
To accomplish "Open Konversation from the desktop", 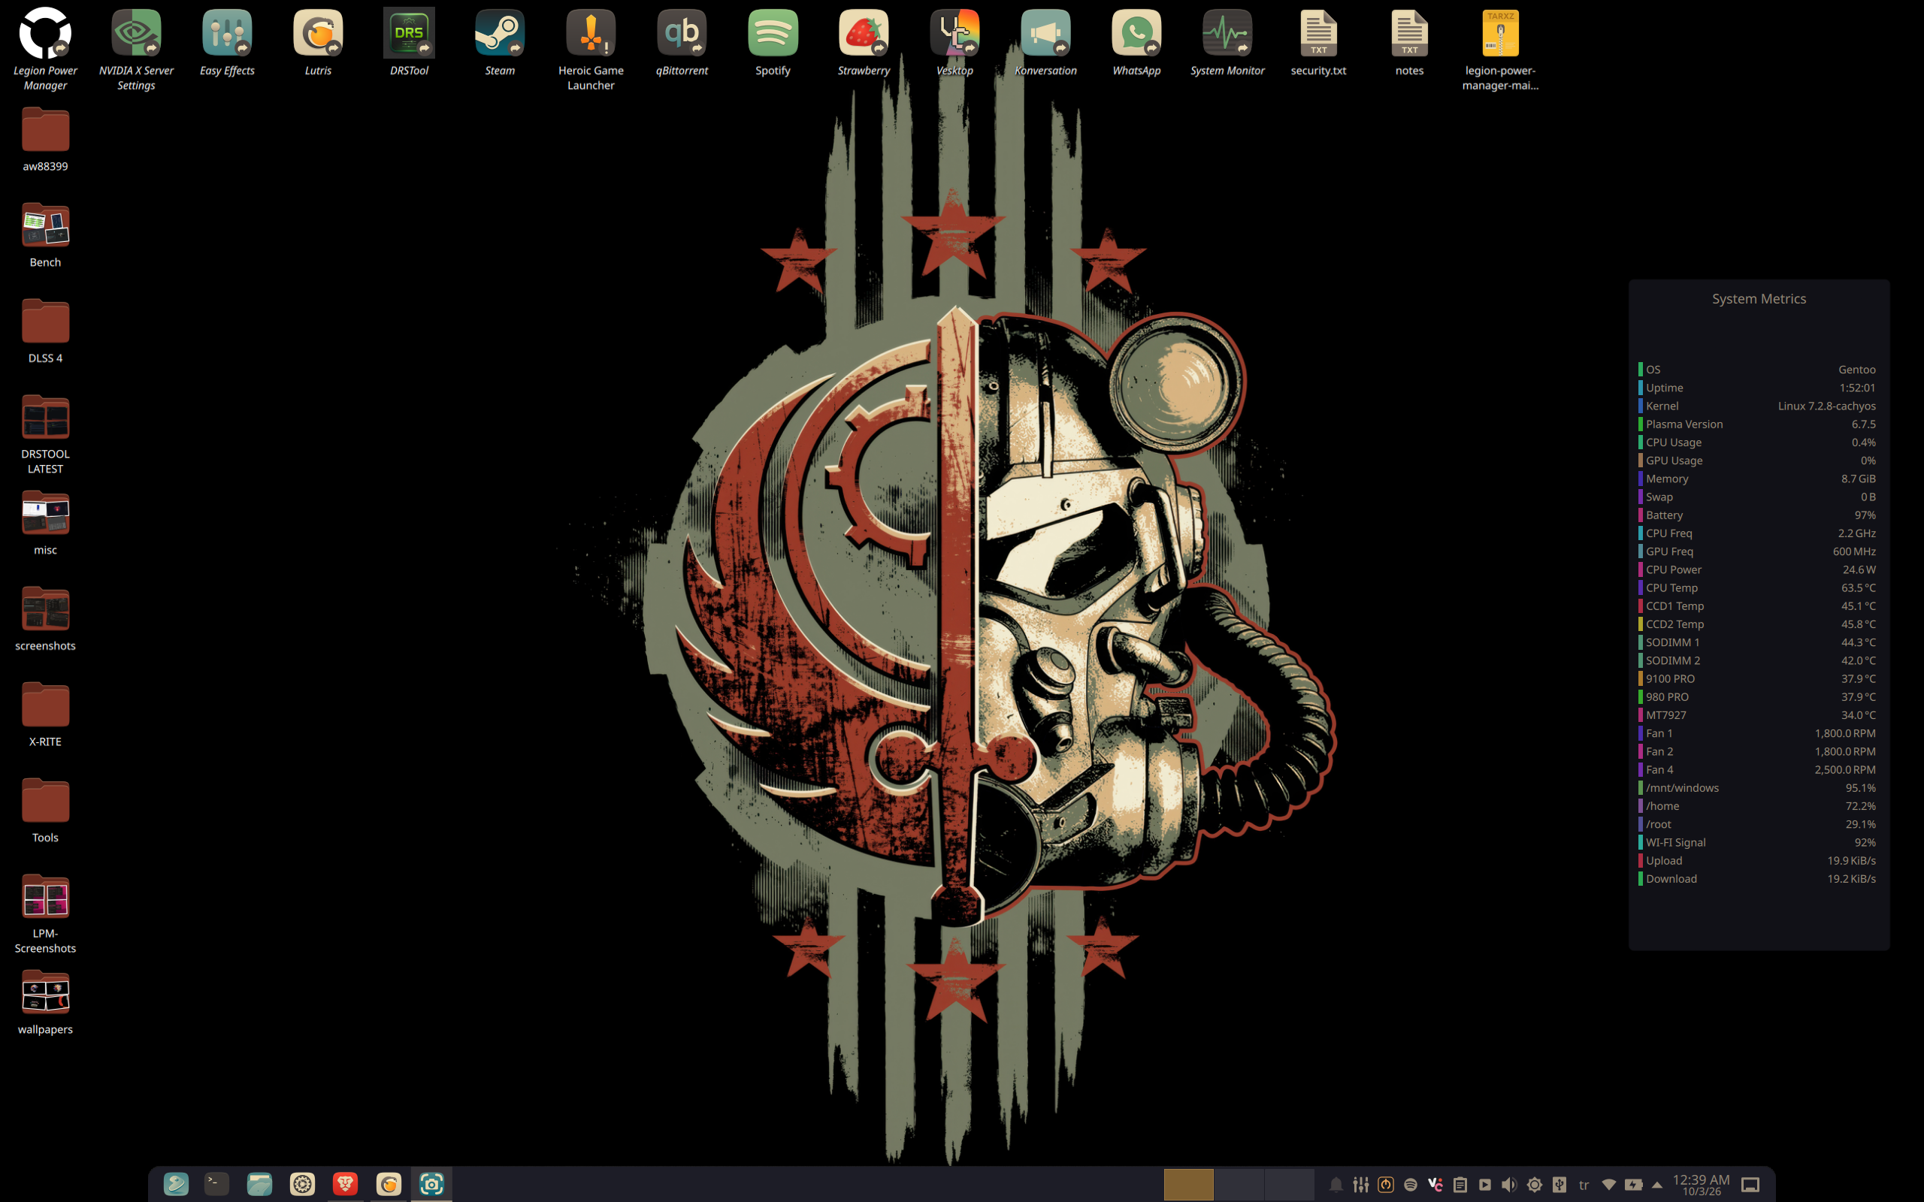I will (1045, 33).
